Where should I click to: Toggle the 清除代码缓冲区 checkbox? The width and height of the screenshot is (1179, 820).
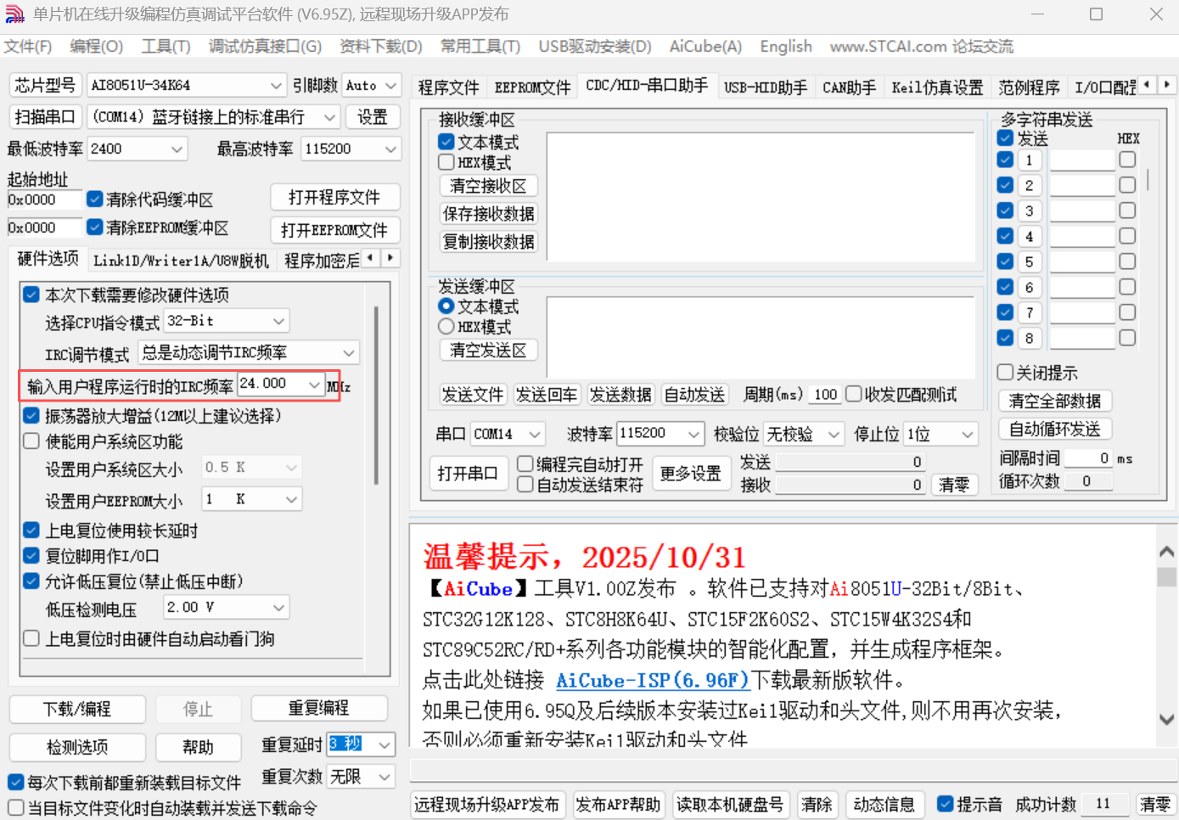(95, 199)
